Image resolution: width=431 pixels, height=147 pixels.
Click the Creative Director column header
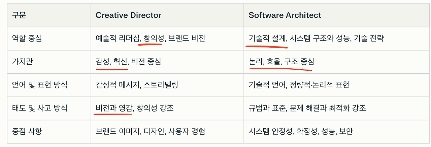pos(128,15)
